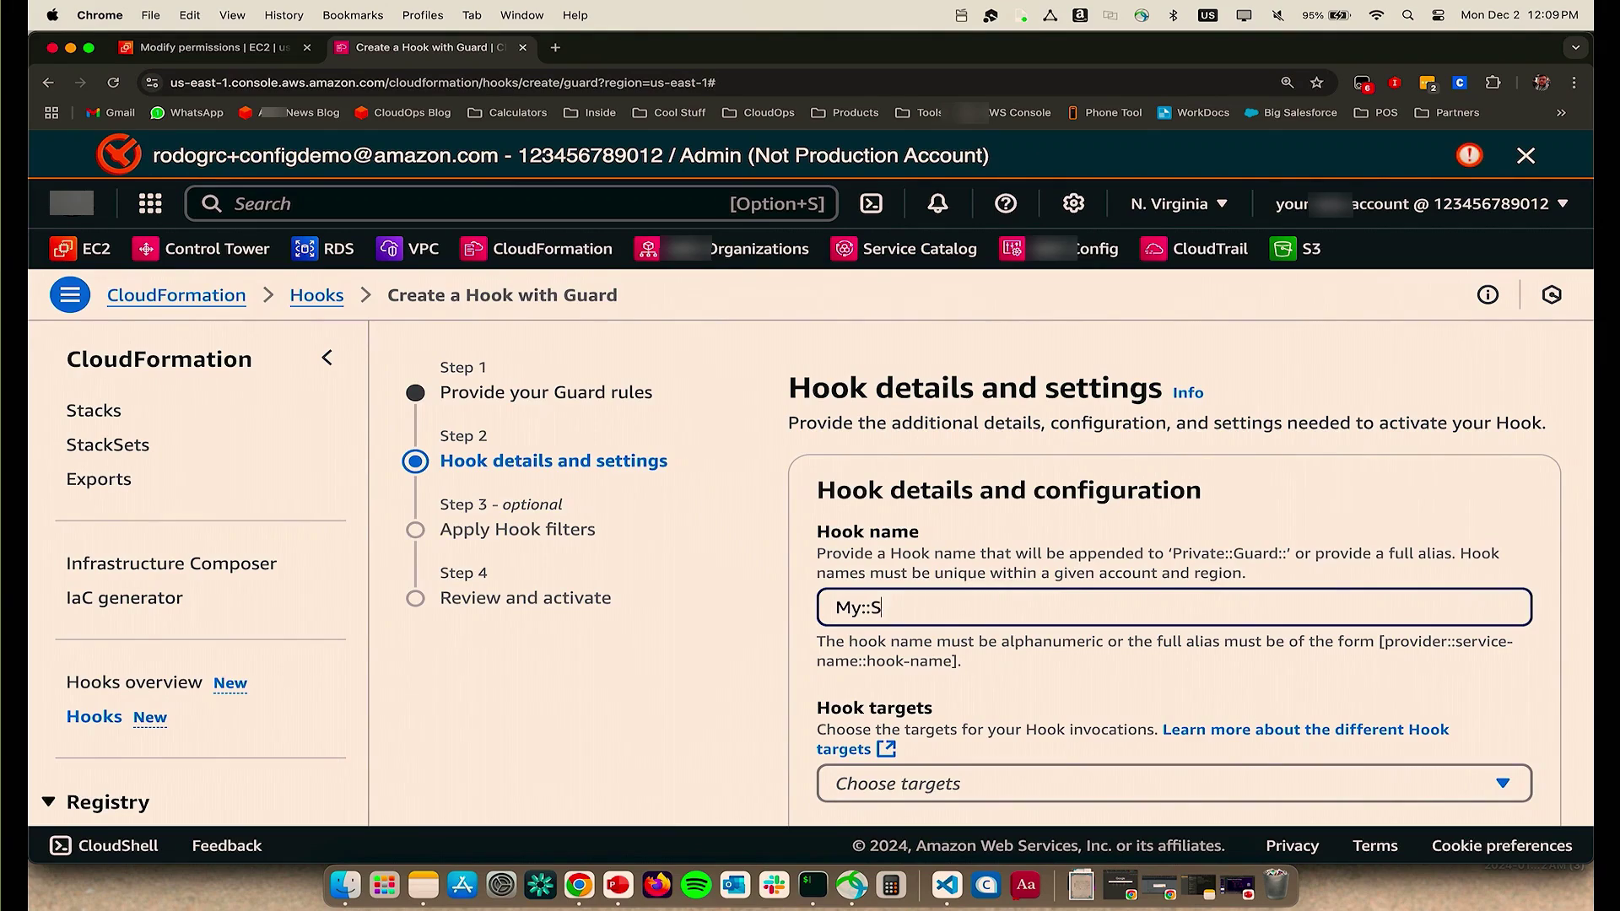The image size is (1620, 911).
Task: Open the Choose targets dropdown
Action: pos(1174,784)
